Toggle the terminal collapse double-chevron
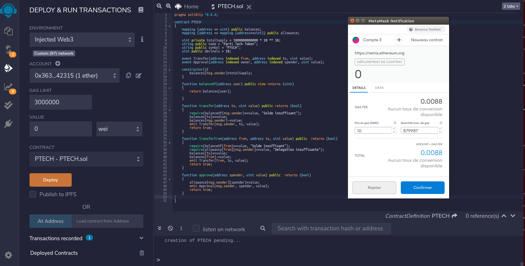Viewport: 525px width, 266px height. point(159,228)
